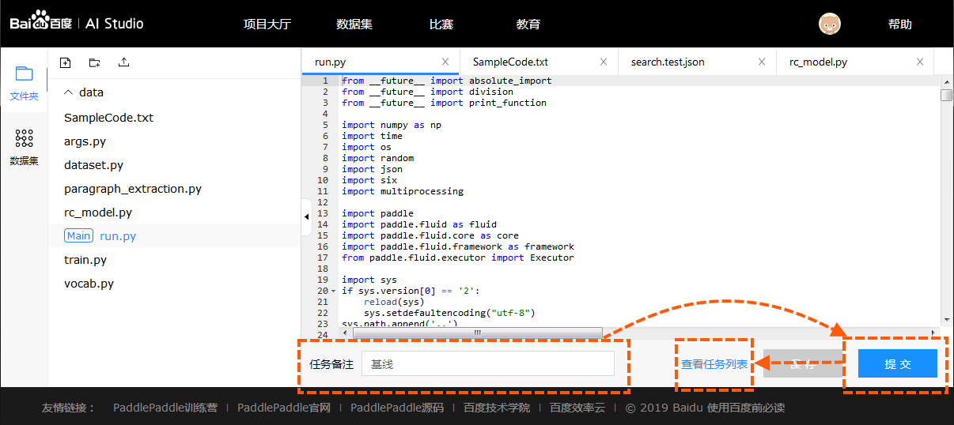The image size is (954, 425).
Task: Close the SampleCode.txt tab
Action: click(604, 62)
